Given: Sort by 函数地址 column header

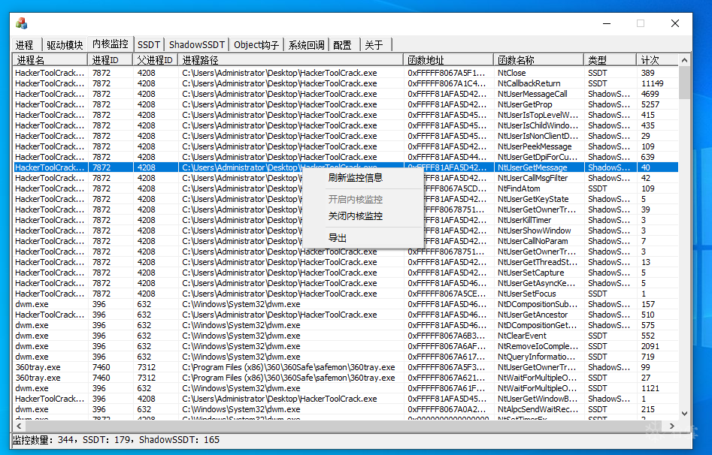Looking at the screenshot, I should 448,60.
